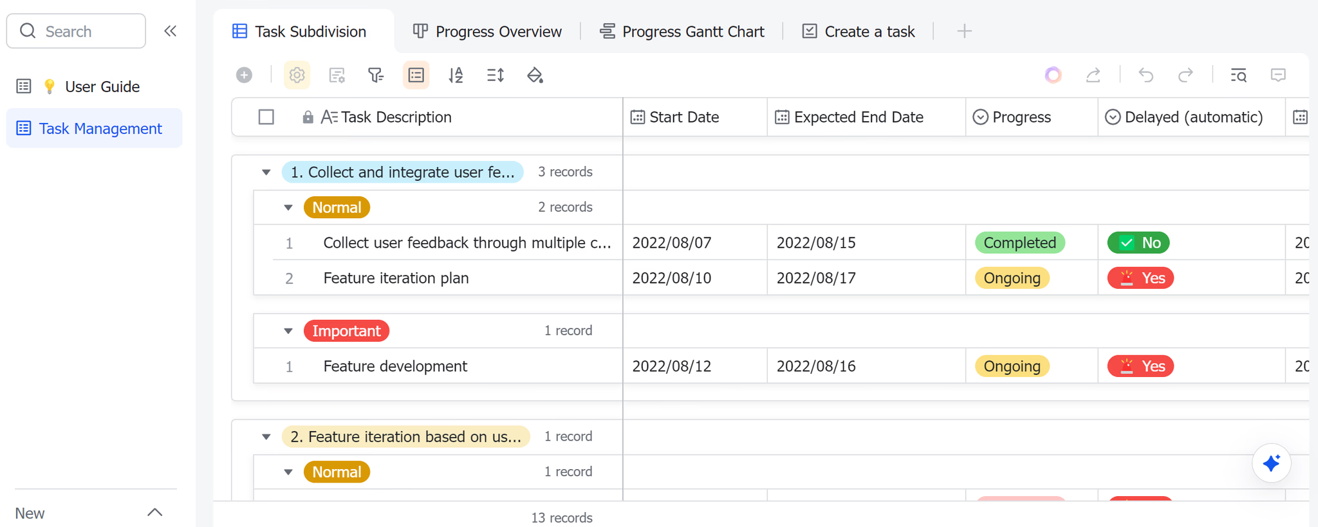Image resolution: width=1318 pixels, height=527 pixels.
Task: Open the fill color paint bucket tool
Action: point(535,75)
